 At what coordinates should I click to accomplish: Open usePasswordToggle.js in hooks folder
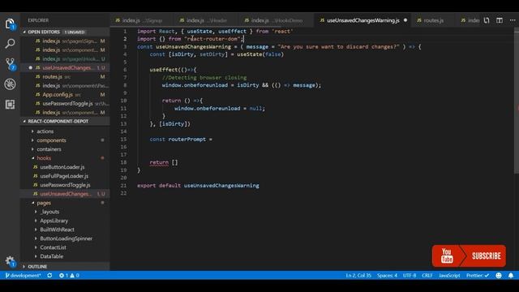pyautogui.click(x=65, y=185)
